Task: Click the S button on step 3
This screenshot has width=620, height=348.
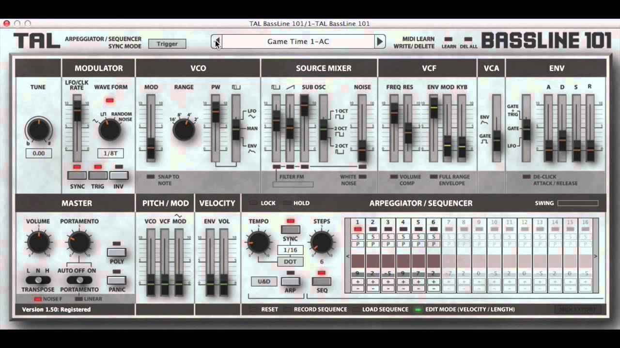Action: [387, 237]
